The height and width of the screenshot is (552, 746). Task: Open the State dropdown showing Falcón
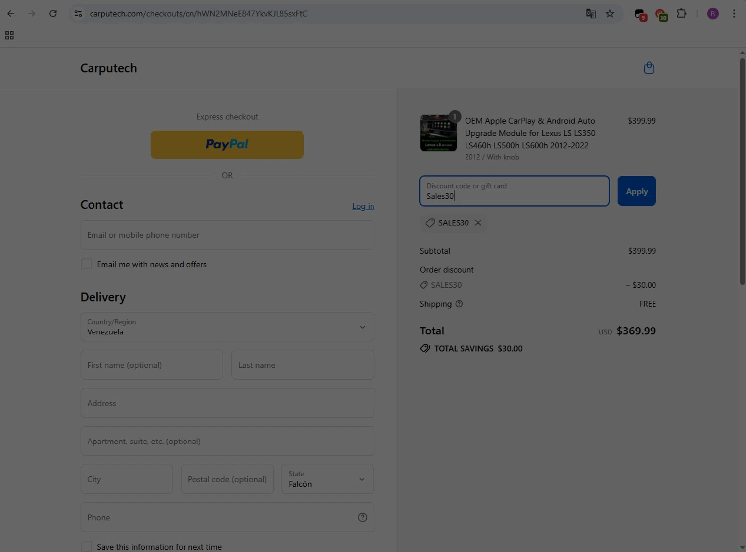[x=328, y=479]
